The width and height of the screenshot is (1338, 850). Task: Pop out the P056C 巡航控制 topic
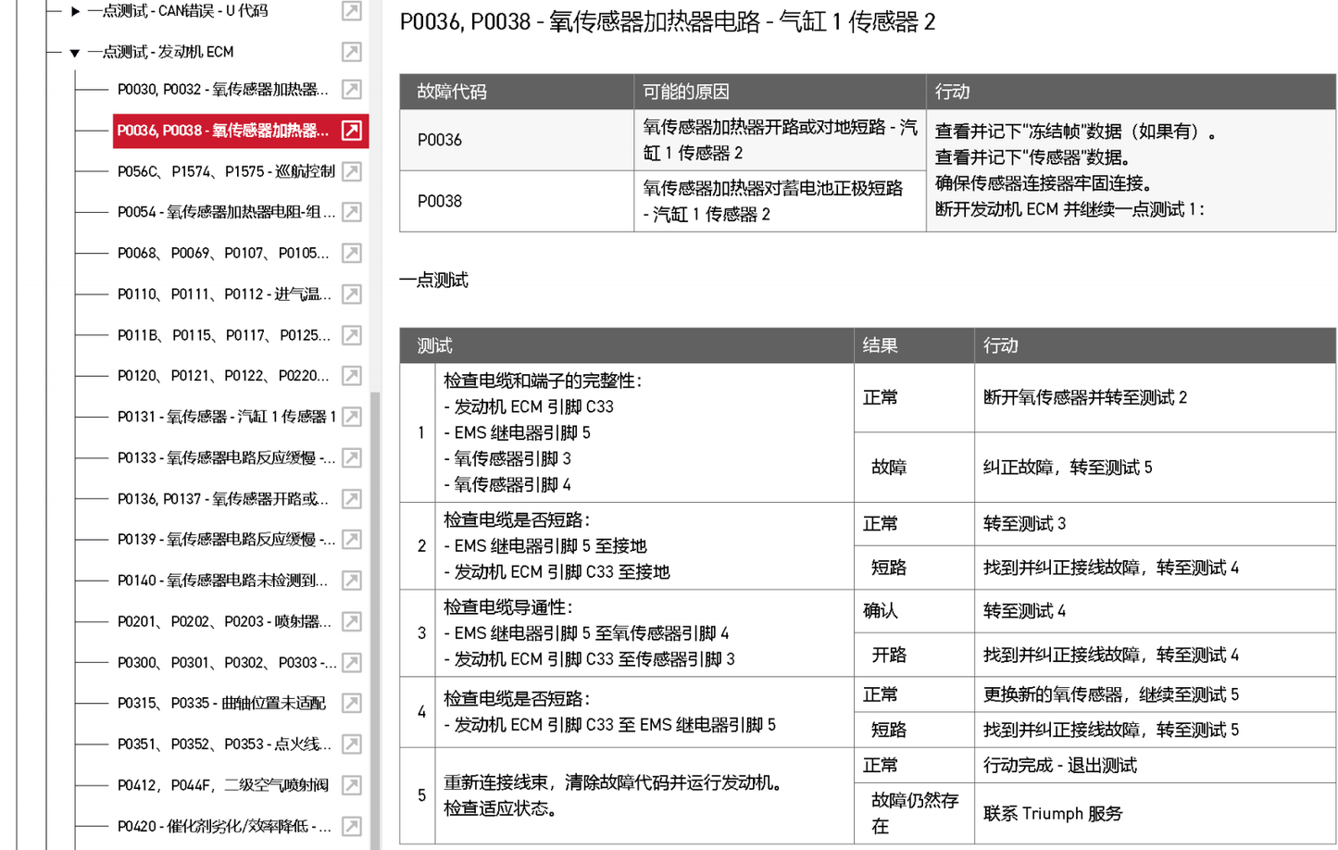pos(350,171)
